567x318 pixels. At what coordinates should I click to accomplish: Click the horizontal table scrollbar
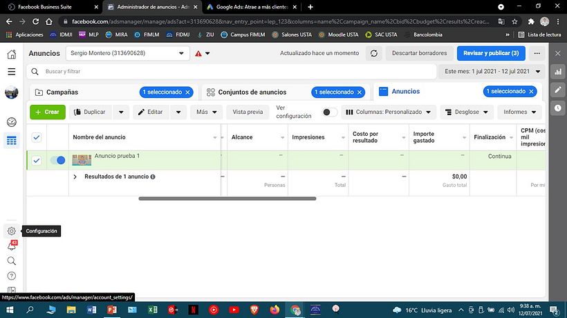click(x=227, y=199)
